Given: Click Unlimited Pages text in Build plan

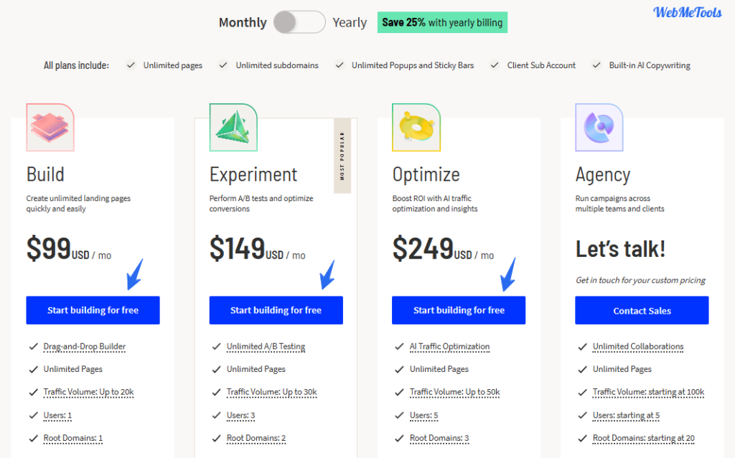Looking at the screenshot, I should [x=73, y=369].
